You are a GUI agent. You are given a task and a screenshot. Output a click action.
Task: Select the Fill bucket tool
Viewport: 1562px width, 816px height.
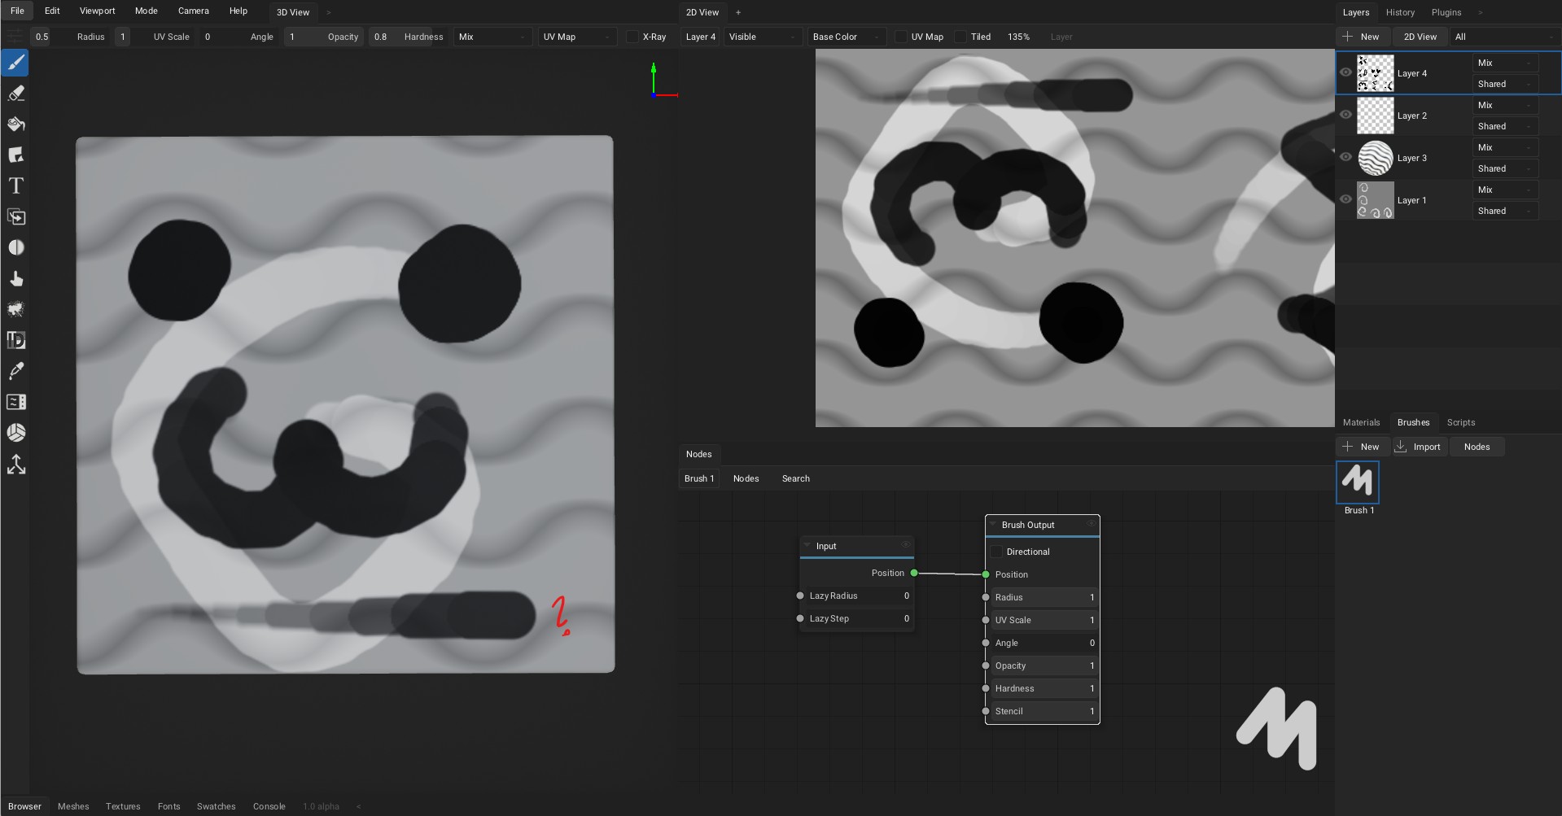[16, 124]
